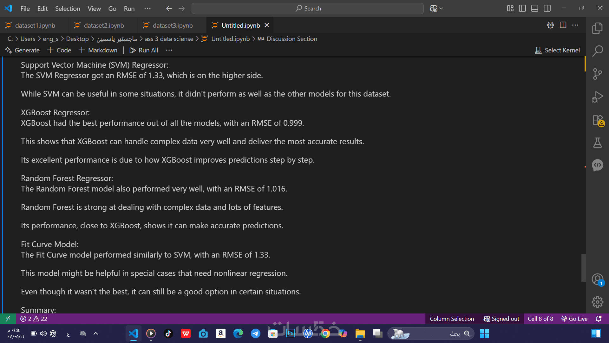The width and height of the screenshot is (609, 343).
Task: Open the Testing flask view
Action: point(597,143)
